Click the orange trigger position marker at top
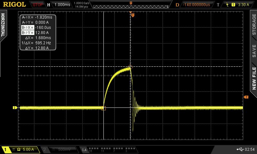 click(x=133, y=15)
